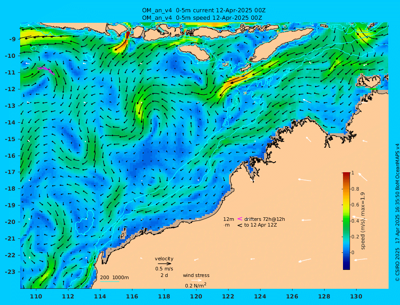This screenshot has height=305, width=400.
Task: Click the "0.5 m/s" legend text
Action: (164, 269)
